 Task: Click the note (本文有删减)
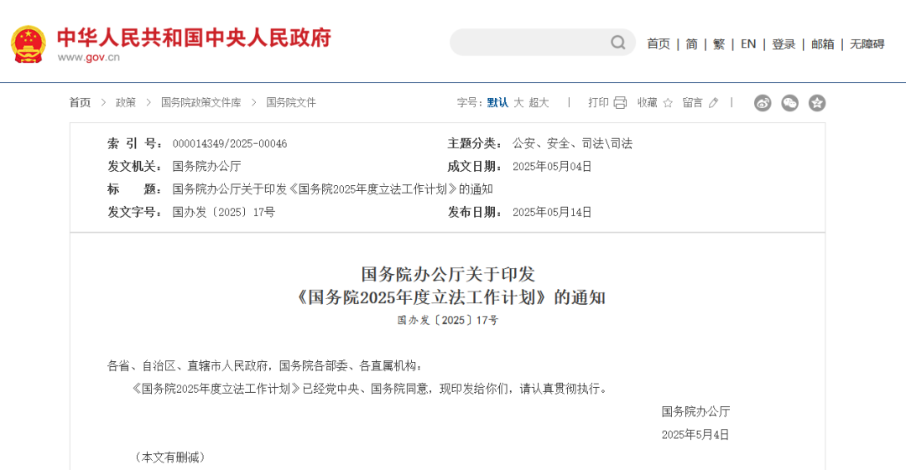click(x=170, y=457)
